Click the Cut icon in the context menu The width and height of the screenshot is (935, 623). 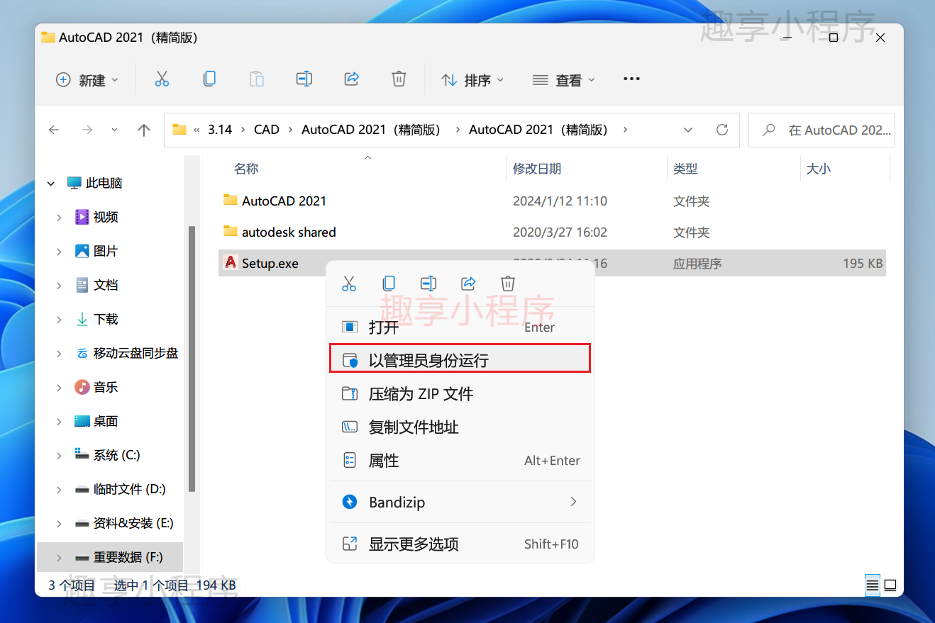coord(349,284)
